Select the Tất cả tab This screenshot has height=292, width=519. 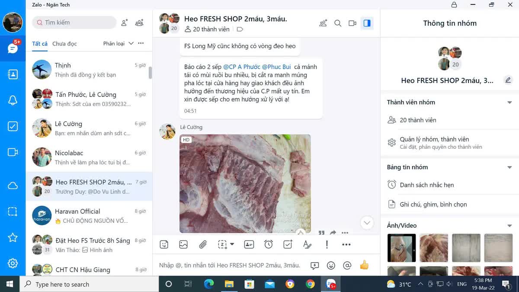[x=40, y=44]
